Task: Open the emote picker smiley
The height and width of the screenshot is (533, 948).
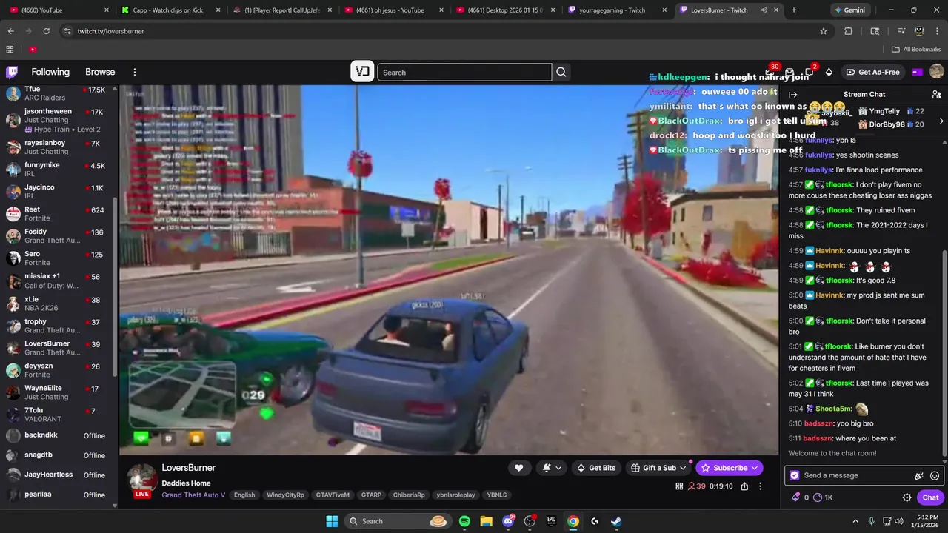Action: point(935,475)
